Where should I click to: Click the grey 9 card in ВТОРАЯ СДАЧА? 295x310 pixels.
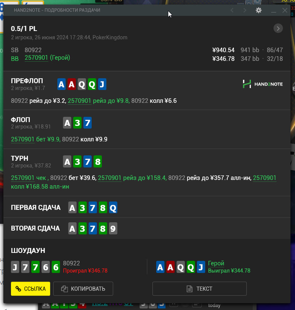pos(113,229)
